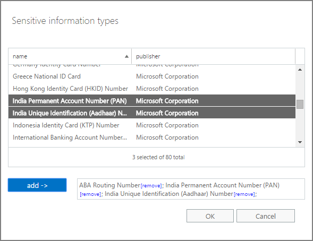Dismiss the dialog with the Cancel button
313x241 pixels.
tap(266, 216)
